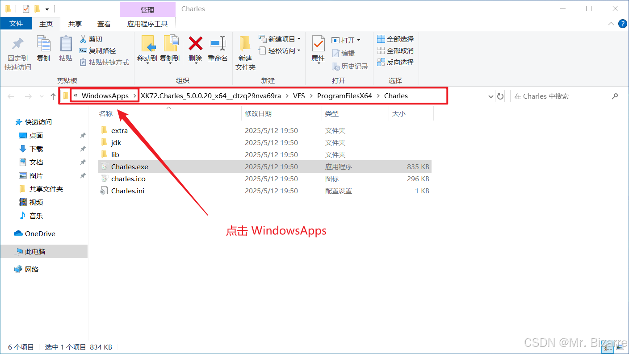Click Copy path (复制路径)
Image resolution: width=629 pixels, height=354 pixels.
pyautogui.click(x=97, y=51)
